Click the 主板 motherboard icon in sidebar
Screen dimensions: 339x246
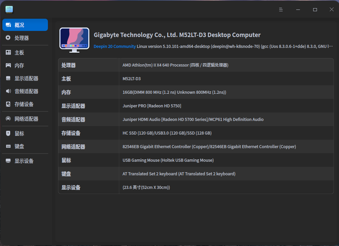8,53
